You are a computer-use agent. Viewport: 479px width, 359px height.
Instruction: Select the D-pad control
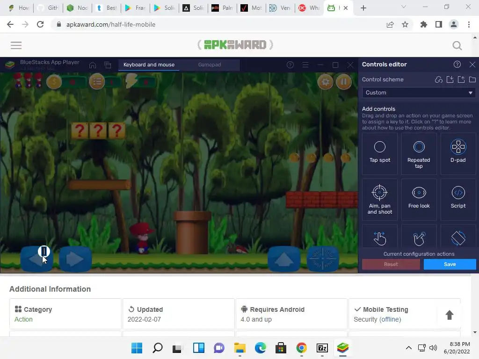[458, 153]
